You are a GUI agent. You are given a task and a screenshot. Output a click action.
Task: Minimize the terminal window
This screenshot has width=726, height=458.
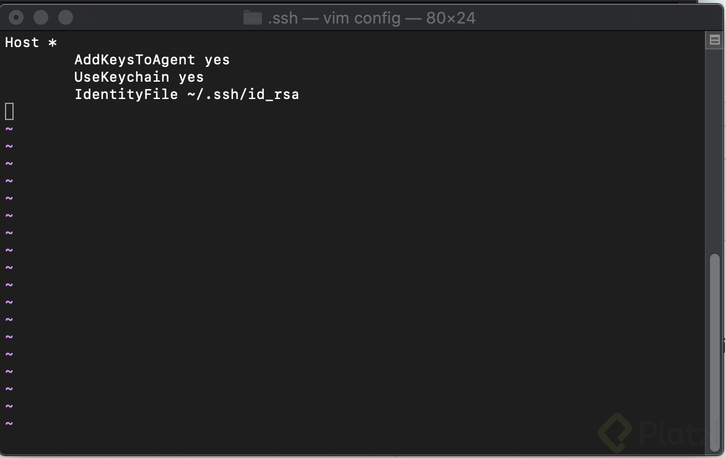pos(41,17)
